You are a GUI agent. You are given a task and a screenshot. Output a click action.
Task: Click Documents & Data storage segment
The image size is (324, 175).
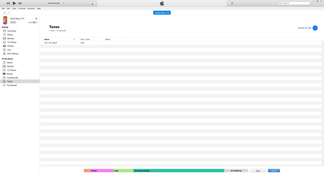[179, 171]
